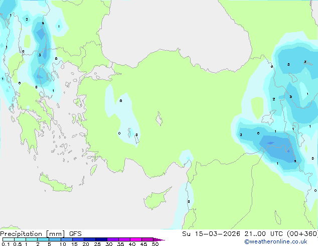
Task: Select the legend swatch between 0.5 and 1
Action: (x=20, y=239)
